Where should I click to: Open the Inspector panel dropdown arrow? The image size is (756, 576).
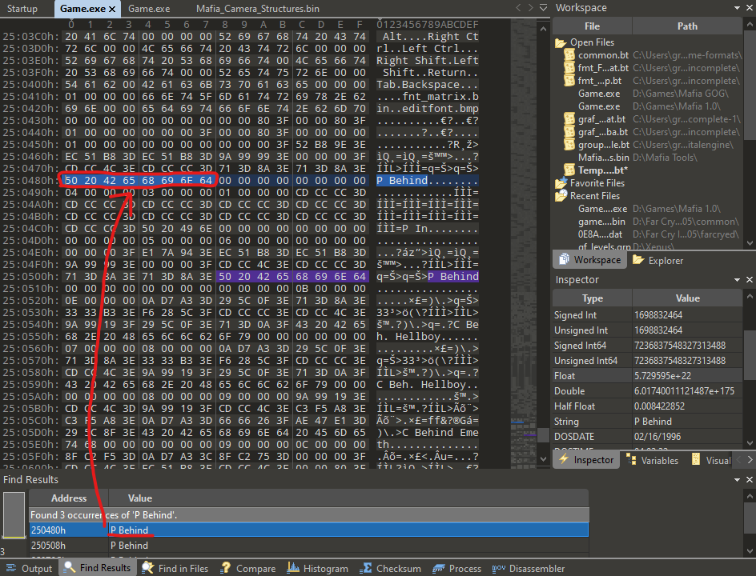coord(737,280)
